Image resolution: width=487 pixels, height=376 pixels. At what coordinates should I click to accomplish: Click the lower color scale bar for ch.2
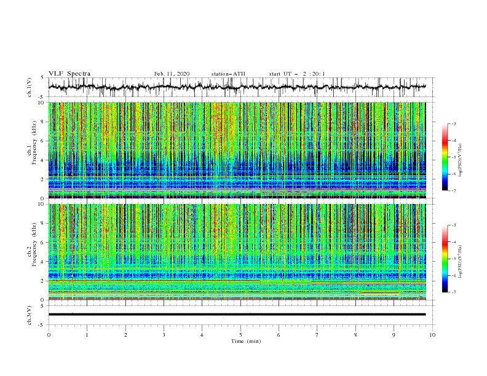pyautogui.click(x=445, y=259)
